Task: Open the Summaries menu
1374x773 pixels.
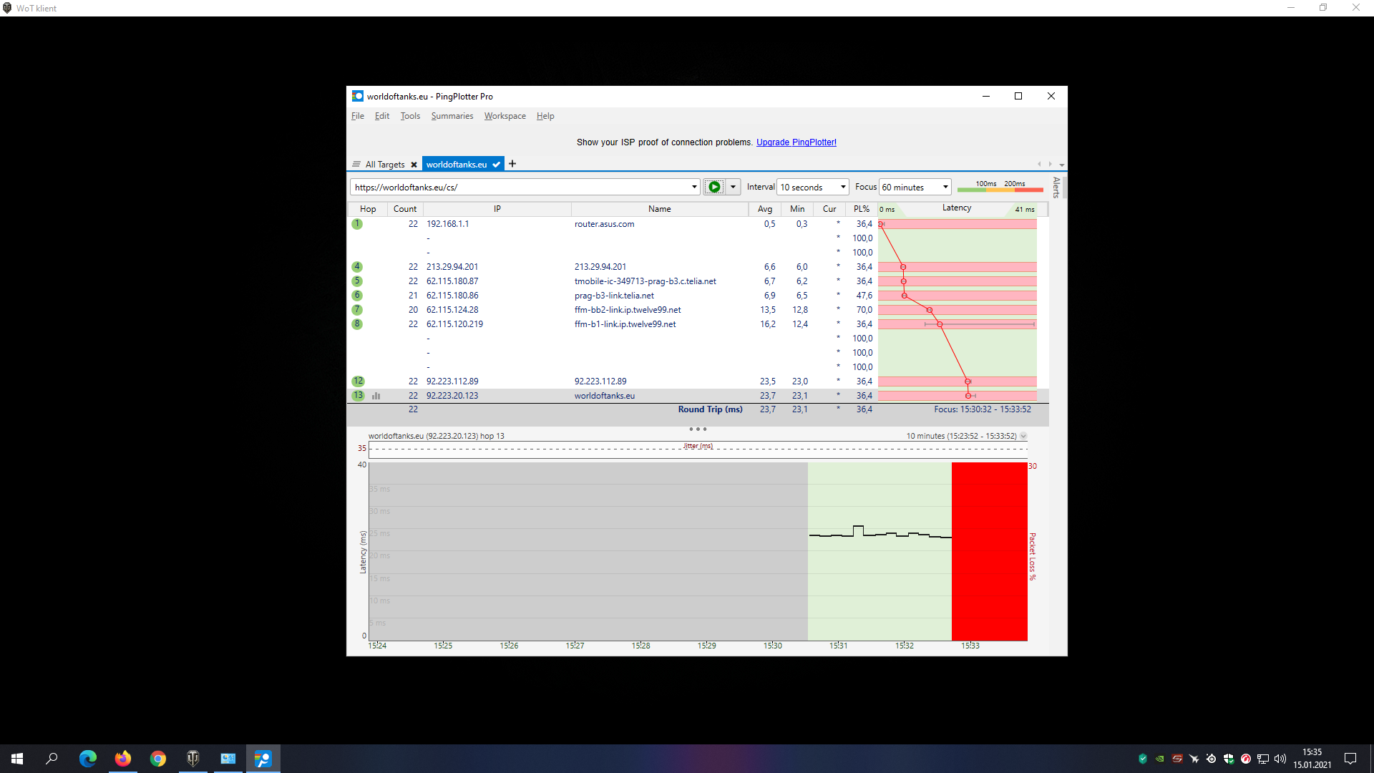Action: coord(452,116)
